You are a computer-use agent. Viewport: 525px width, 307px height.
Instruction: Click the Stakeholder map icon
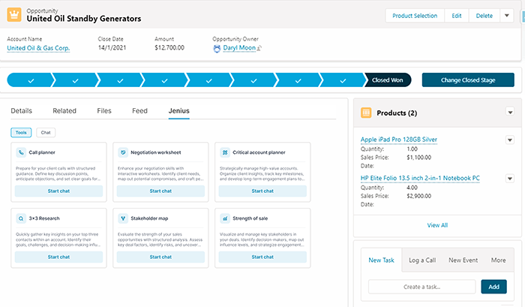point(123,218)
